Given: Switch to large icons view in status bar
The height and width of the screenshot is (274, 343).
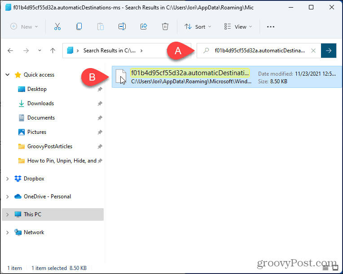Looking at the screenshot, I should [335, 268].
